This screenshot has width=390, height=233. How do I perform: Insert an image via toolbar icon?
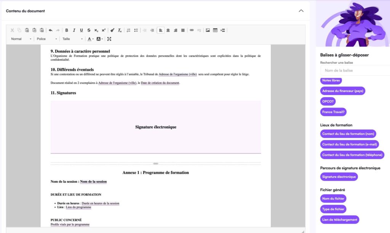point(208,30)
